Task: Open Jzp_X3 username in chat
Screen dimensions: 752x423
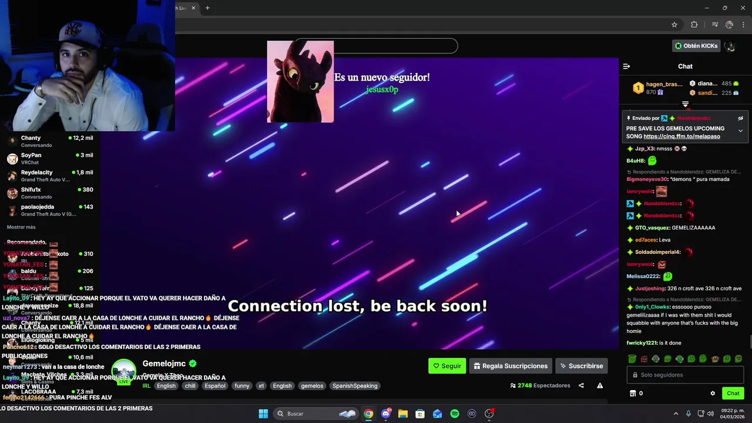Action: point(644,149)
